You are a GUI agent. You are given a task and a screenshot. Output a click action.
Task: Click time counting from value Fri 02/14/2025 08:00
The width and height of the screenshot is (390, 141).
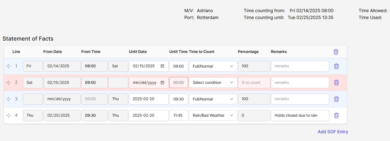click(x=312, y=11)
